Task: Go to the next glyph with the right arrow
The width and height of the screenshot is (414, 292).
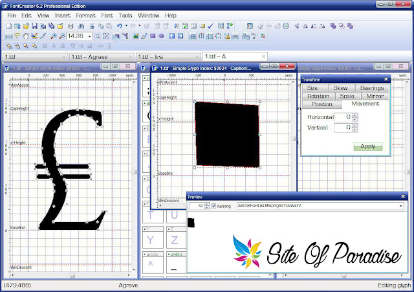Action: pos(180,36)
